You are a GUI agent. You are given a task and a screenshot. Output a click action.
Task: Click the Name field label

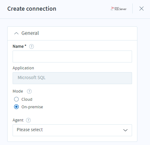[20, 46]
